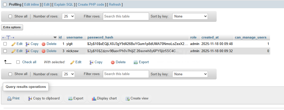This screenshot has height=110, width=284.
Task: Click the Copy icon for nickzew row
Action: 28,51
